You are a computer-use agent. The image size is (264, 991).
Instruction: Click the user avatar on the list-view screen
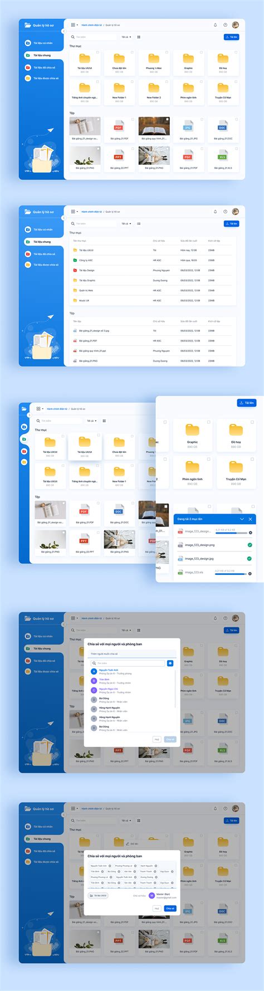(236, 212)
